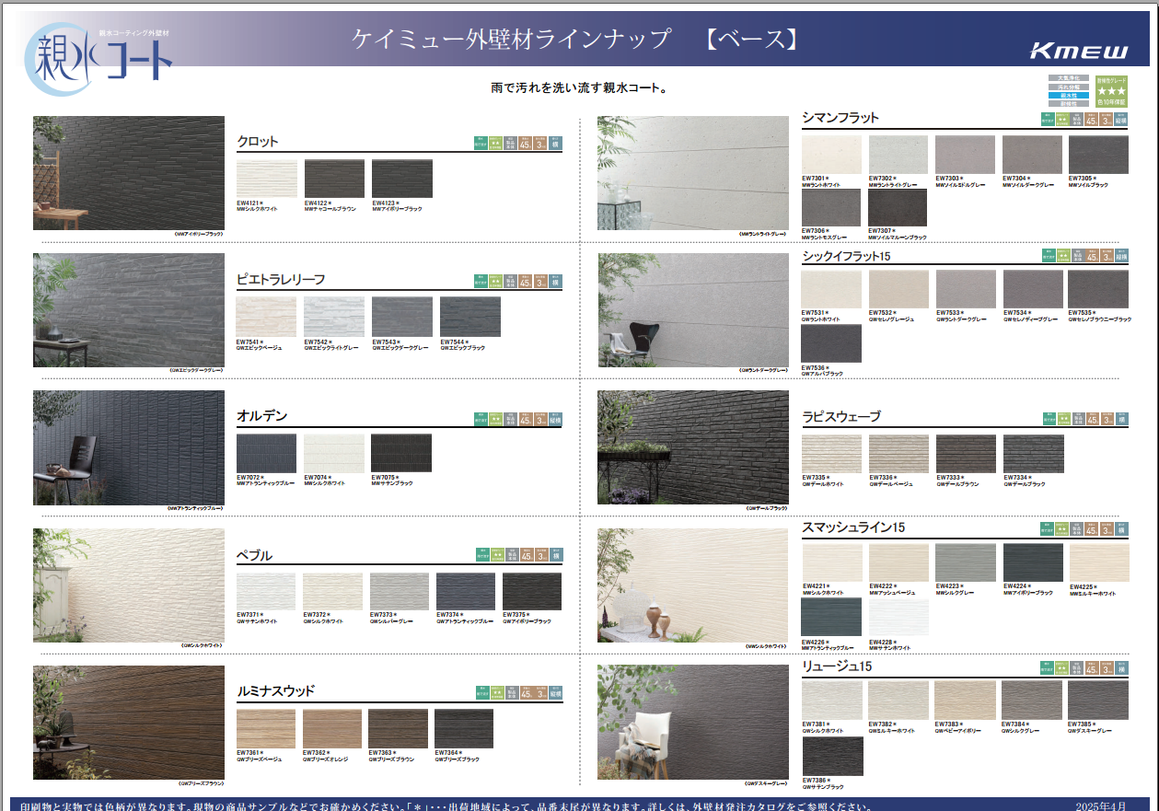Open the スマッシュライン15 photo with vases
Viewport: 1159px width, 811px height.
point(693,585)
